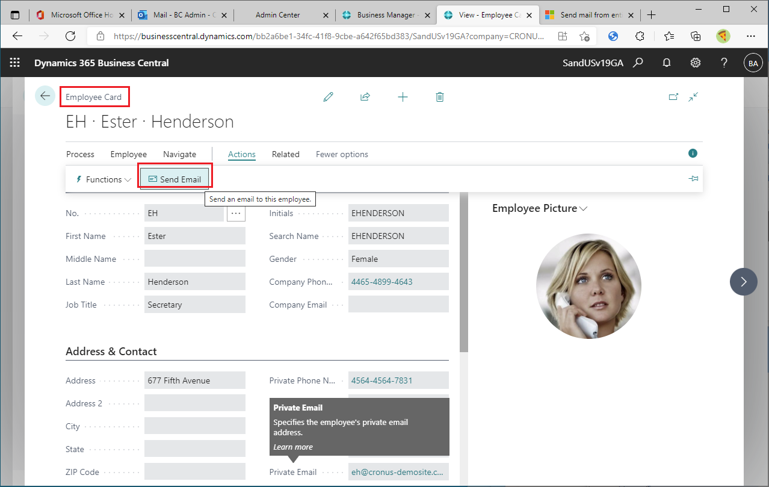The width and height of the screenshot is (769, 487).
Task: Pop out the page with the open-window icon
Action: tap(673, 96)
